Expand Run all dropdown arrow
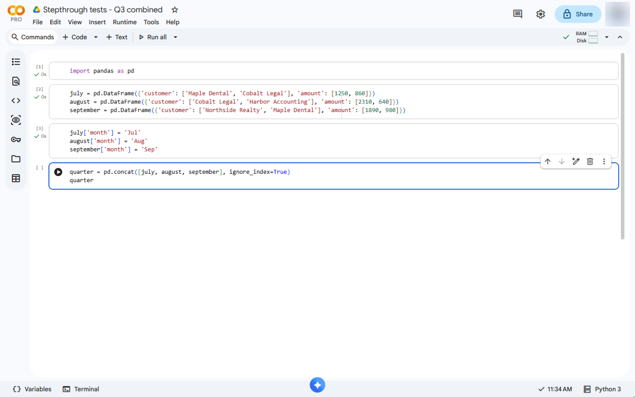Screen dimensions: 635x397 pyautogui.click(x=175, y=37)
